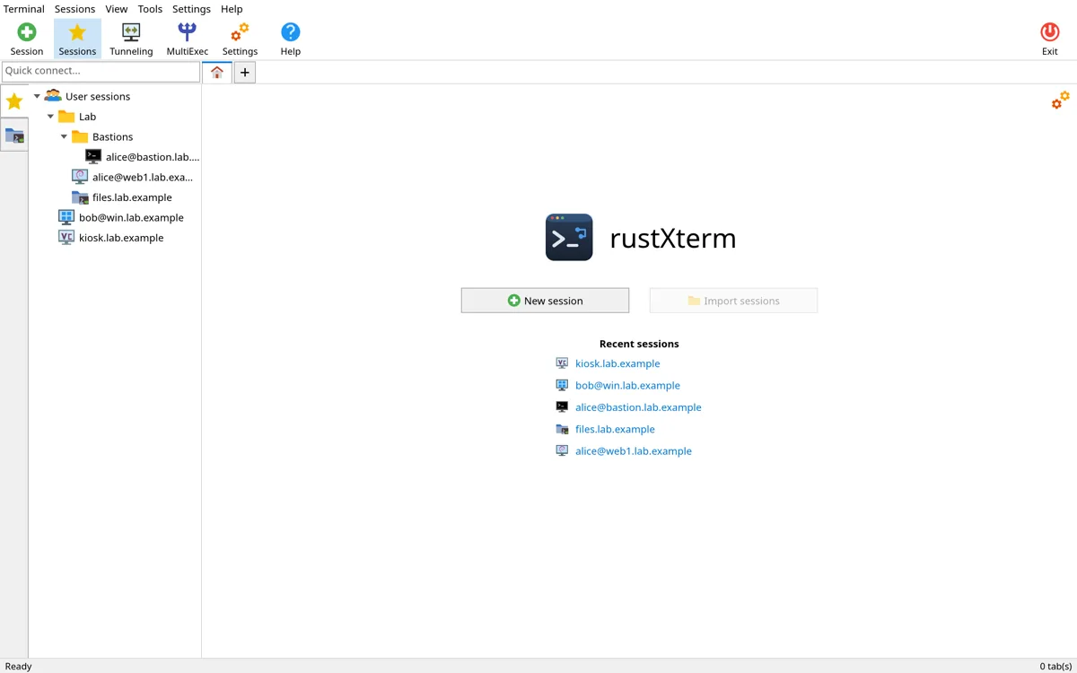1077x673 pixels.
Task: Select the User sessions tree label
Action: tap(98, 96)
